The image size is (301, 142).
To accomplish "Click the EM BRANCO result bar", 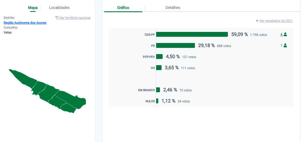I will pos(158,90).
